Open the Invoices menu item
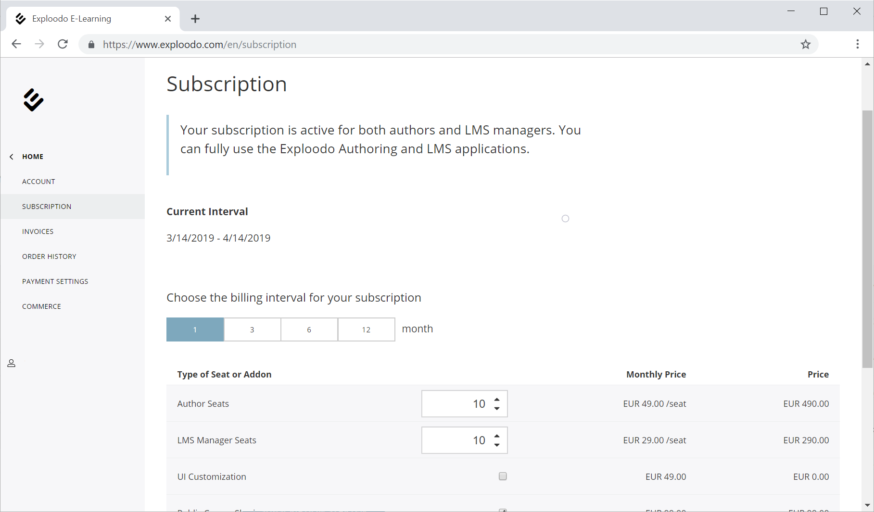 point(38,232)
